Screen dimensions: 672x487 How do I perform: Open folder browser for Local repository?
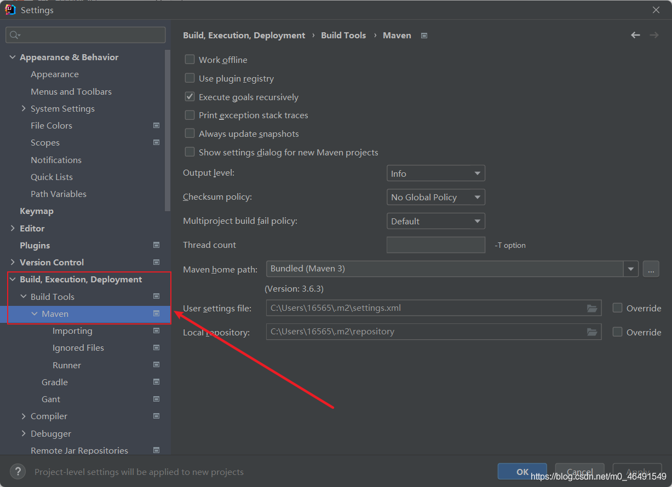tap(591, 332)
